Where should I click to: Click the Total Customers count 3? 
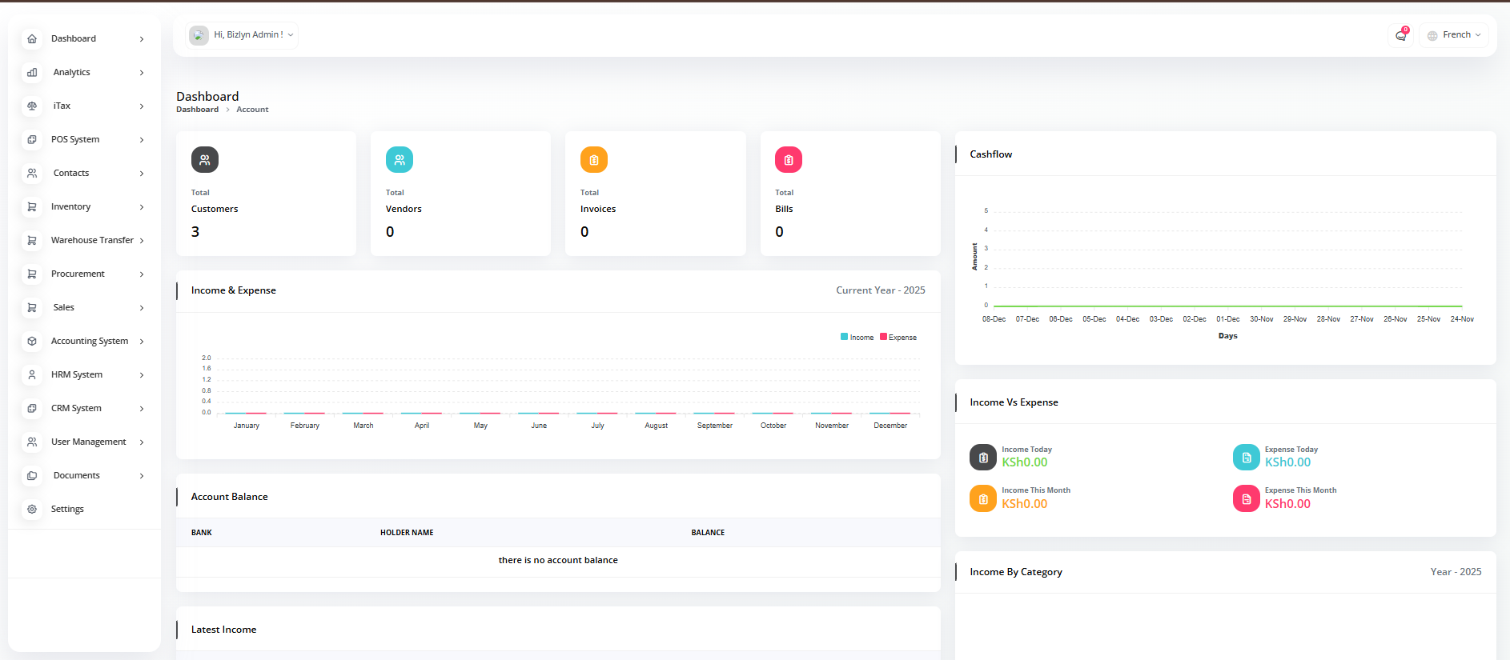point(195,232)
